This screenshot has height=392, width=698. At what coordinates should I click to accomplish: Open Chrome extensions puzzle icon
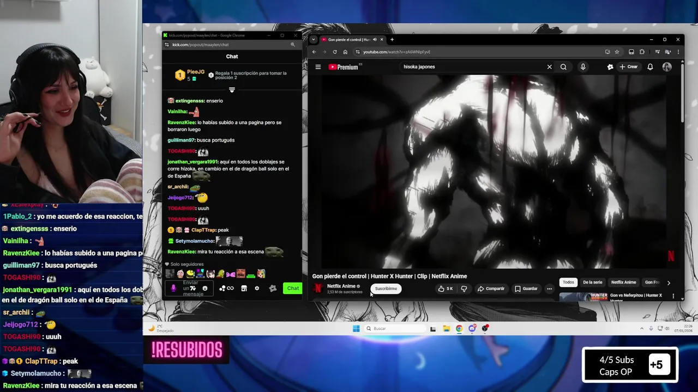(x=642, y=52)
